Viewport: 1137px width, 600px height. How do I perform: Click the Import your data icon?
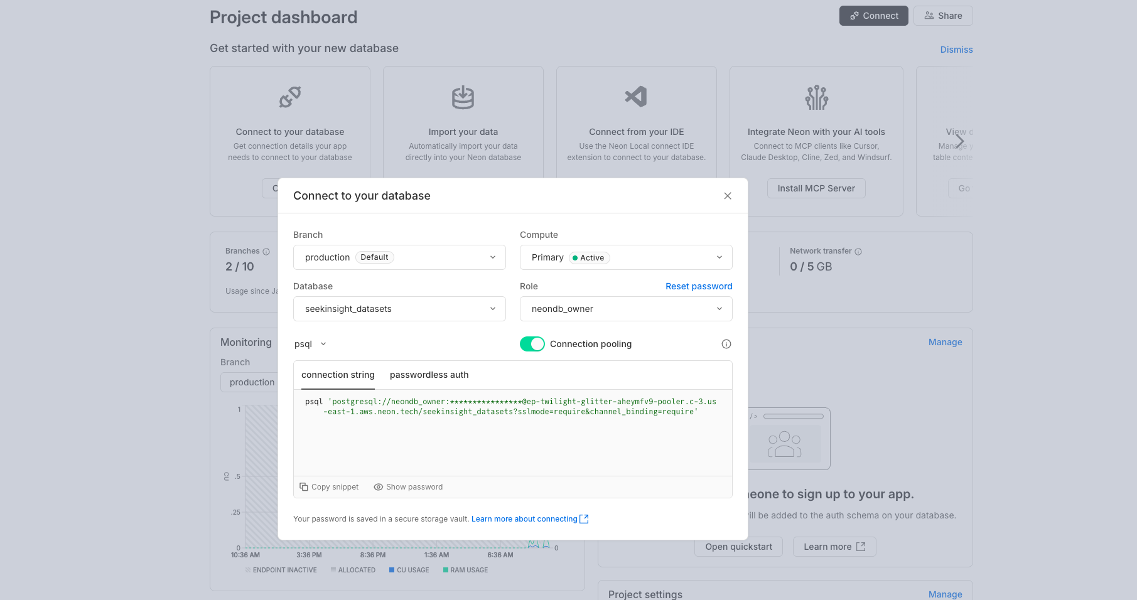[463, 97]
